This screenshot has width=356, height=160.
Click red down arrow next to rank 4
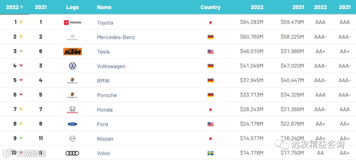pyautogui.click(x=21, y=66)
